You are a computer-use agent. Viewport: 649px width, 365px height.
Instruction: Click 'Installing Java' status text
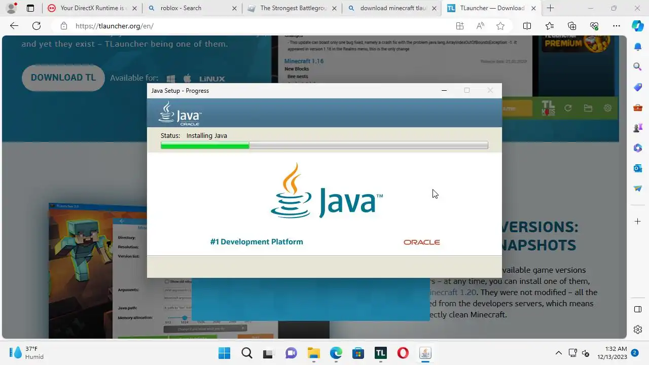pyautogui.click(x=206, y=135)
